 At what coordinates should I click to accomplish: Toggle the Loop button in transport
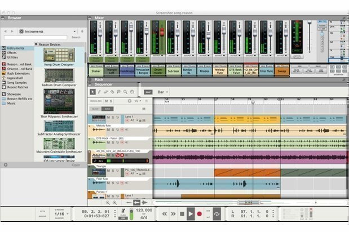coord(217,214)
